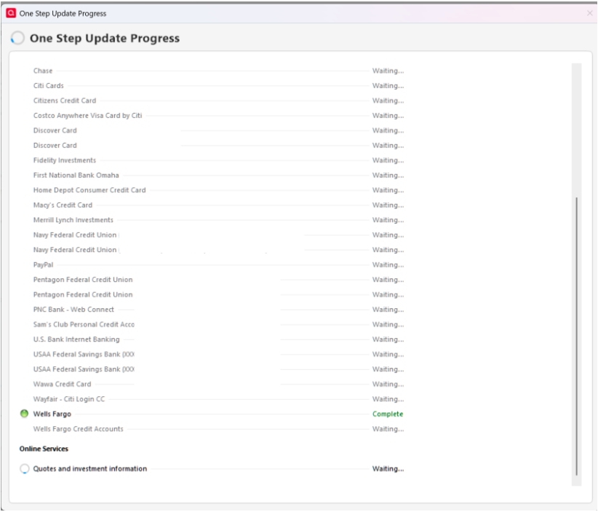Screen dimensions: 598x512
Task: Click the spinner beside Quotes and investment information
Action: (x=25, y=469)
